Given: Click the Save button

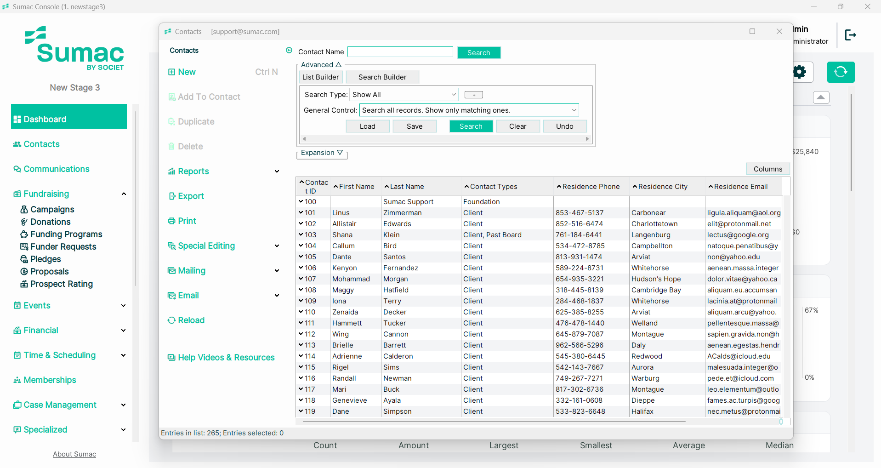Looking at the screenshot, I should 415,126.
